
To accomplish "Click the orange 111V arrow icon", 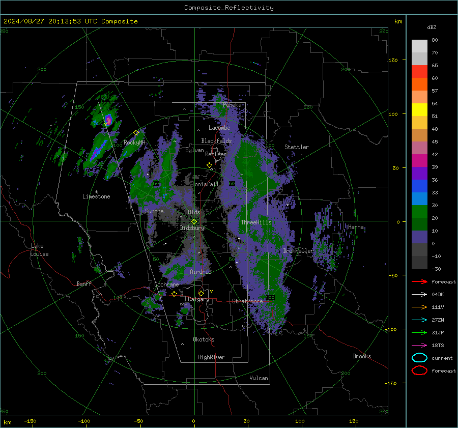I will coord(419,307).
